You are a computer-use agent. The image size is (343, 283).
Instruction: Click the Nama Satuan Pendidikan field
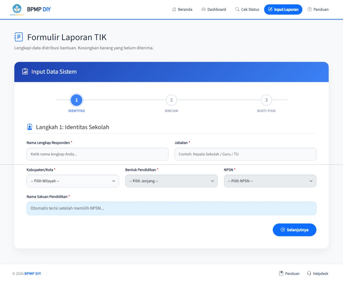click(171, 208)
